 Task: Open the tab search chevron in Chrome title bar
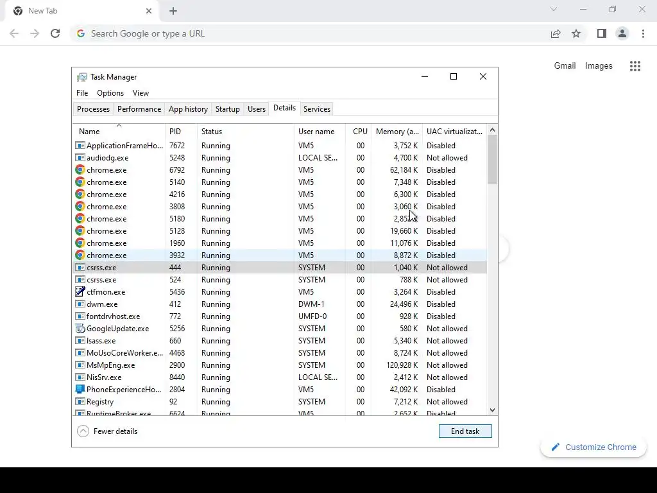(554, 9)
